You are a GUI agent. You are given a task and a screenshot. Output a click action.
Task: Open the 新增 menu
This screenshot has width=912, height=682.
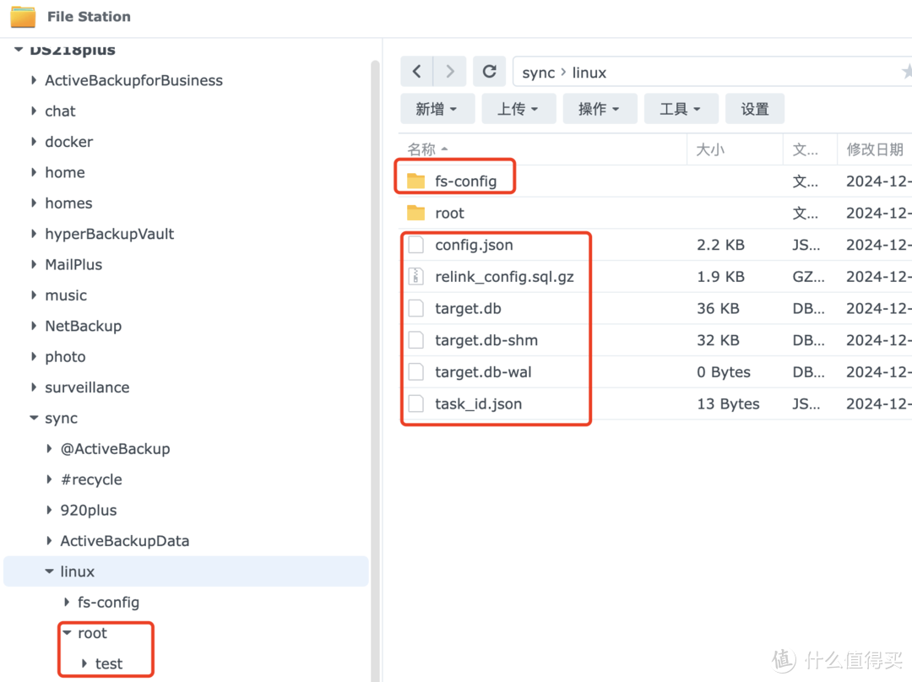pos(437,108)
